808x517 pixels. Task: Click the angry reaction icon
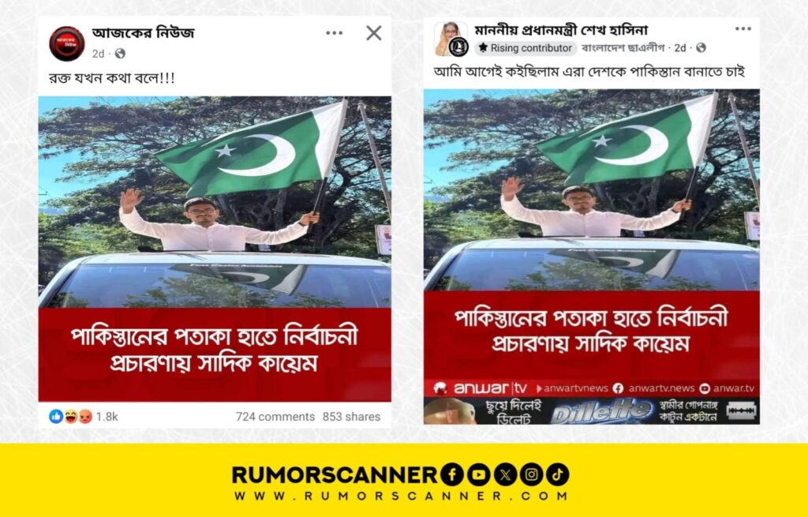85,417
